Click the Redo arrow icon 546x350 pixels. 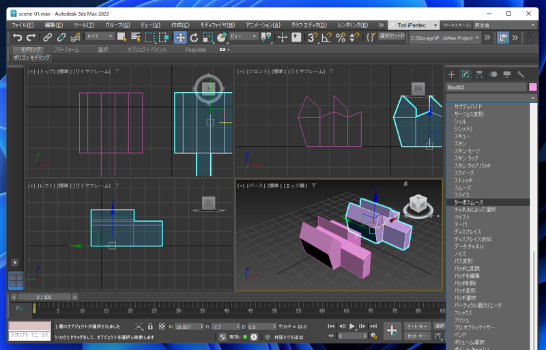coord(31,38)
